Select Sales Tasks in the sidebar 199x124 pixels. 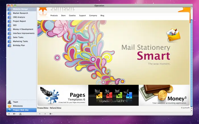(x=18, y=37)
